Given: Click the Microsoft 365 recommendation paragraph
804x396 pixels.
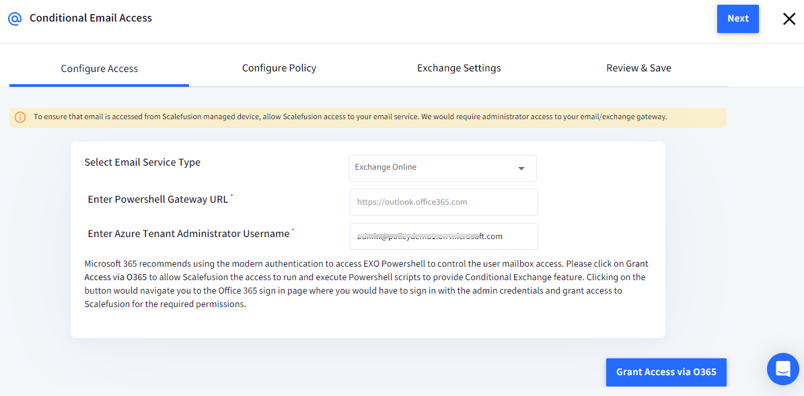Looking at the screenshot, I should (x=367, y=284).
